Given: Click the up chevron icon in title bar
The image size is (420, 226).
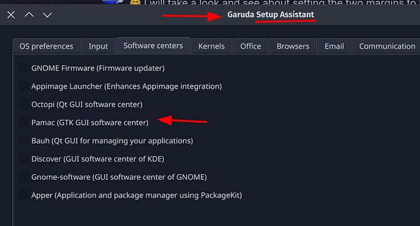Looking at the screenshot, I should pyautogui.click(x=29, y=15).
